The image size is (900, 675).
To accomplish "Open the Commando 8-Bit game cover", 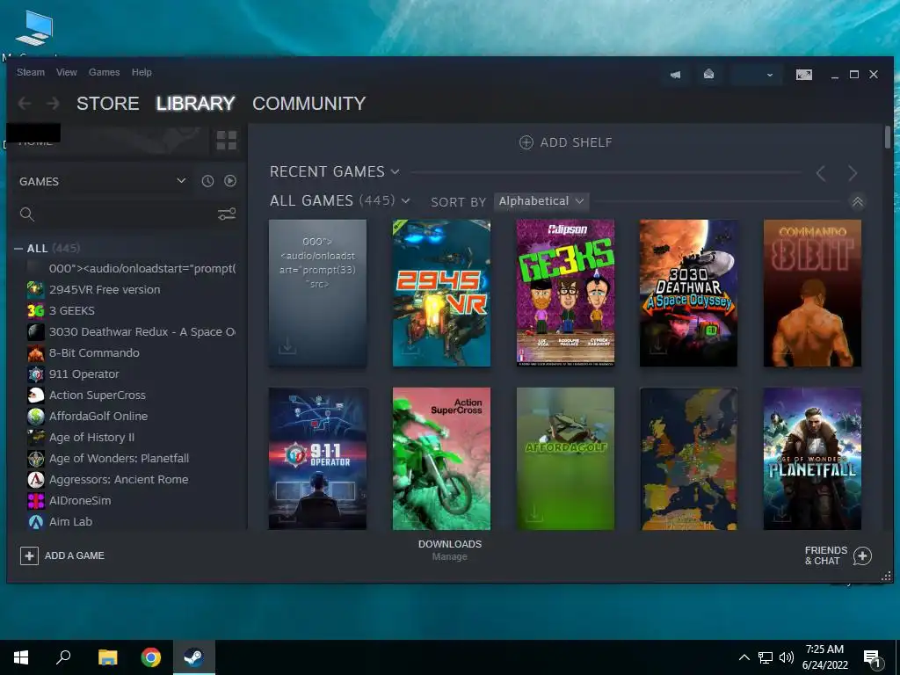I will [x=812, y=293].
